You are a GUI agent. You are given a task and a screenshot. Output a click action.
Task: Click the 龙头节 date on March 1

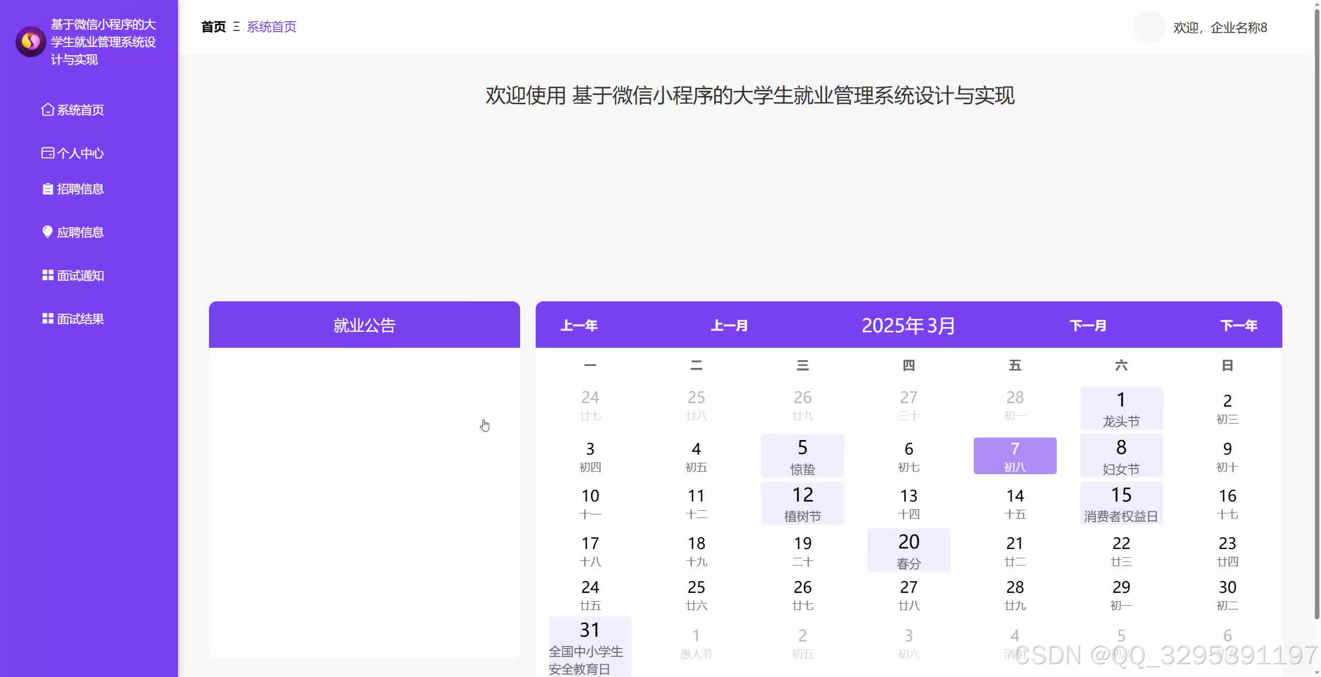(x=1120, y=408)
